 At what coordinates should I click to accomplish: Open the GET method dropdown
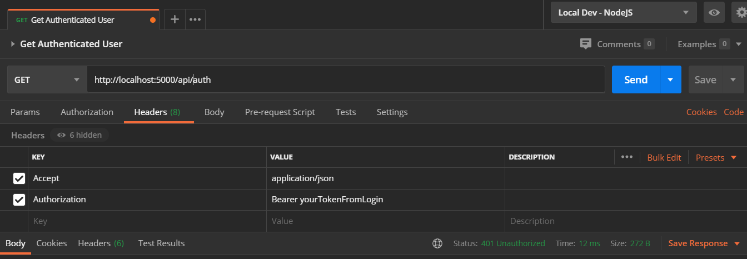tap(47, 79)
